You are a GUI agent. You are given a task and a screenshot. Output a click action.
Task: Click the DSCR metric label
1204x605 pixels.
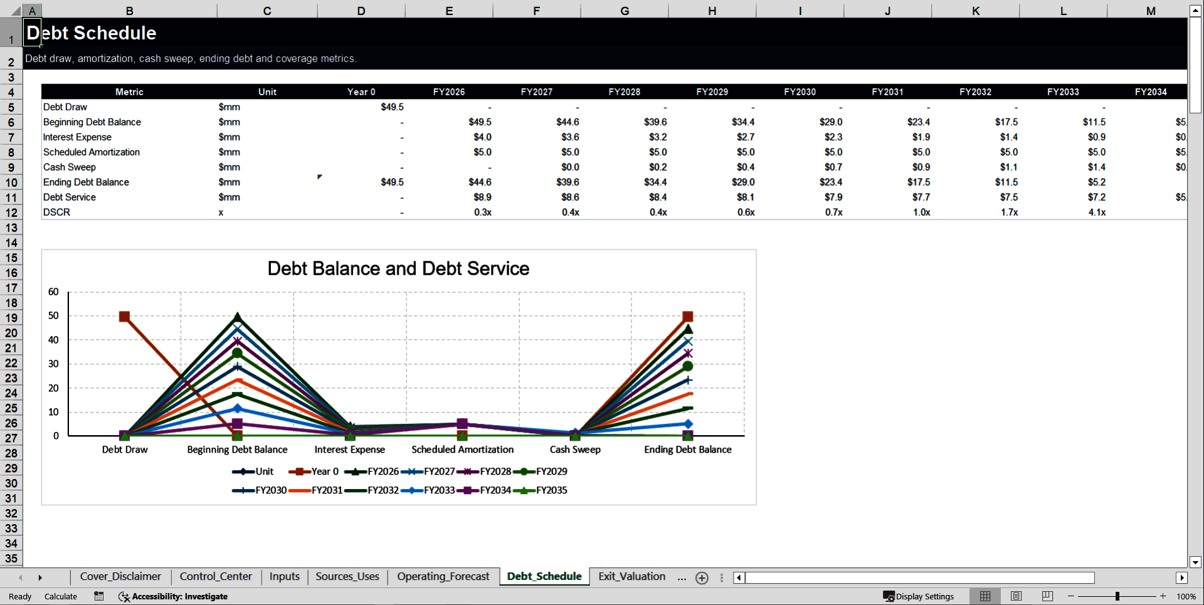[56, 213]
